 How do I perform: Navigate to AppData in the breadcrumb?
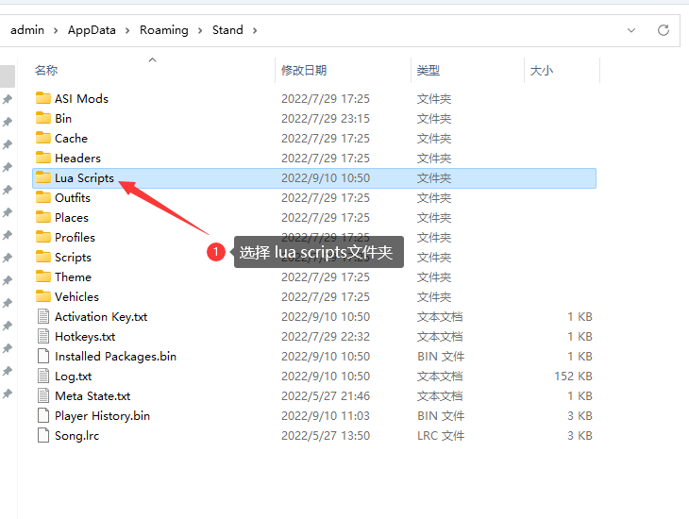tap(92, 30)
